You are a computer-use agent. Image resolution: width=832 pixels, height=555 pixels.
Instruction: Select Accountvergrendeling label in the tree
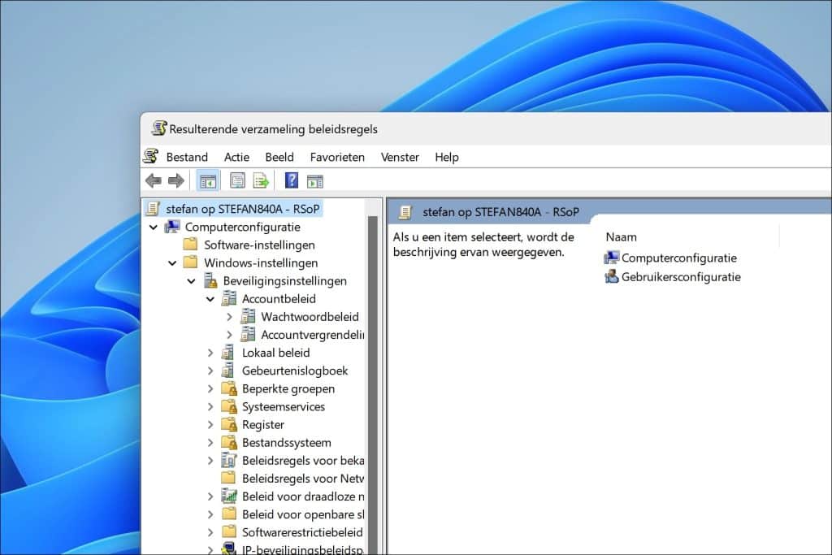coord(313,335)
